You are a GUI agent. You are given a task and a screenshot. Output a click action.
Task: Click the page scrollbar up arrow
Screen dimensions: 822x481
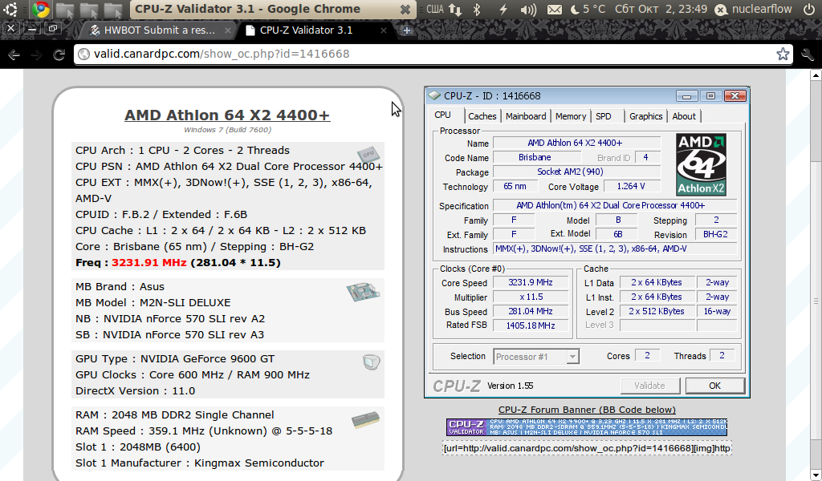[x=816, y=76]
